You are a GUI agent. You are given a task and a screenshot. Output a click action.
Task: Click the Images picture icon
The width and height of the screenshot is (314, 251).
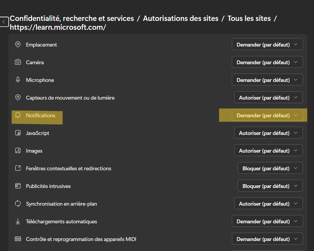point(18,150)
